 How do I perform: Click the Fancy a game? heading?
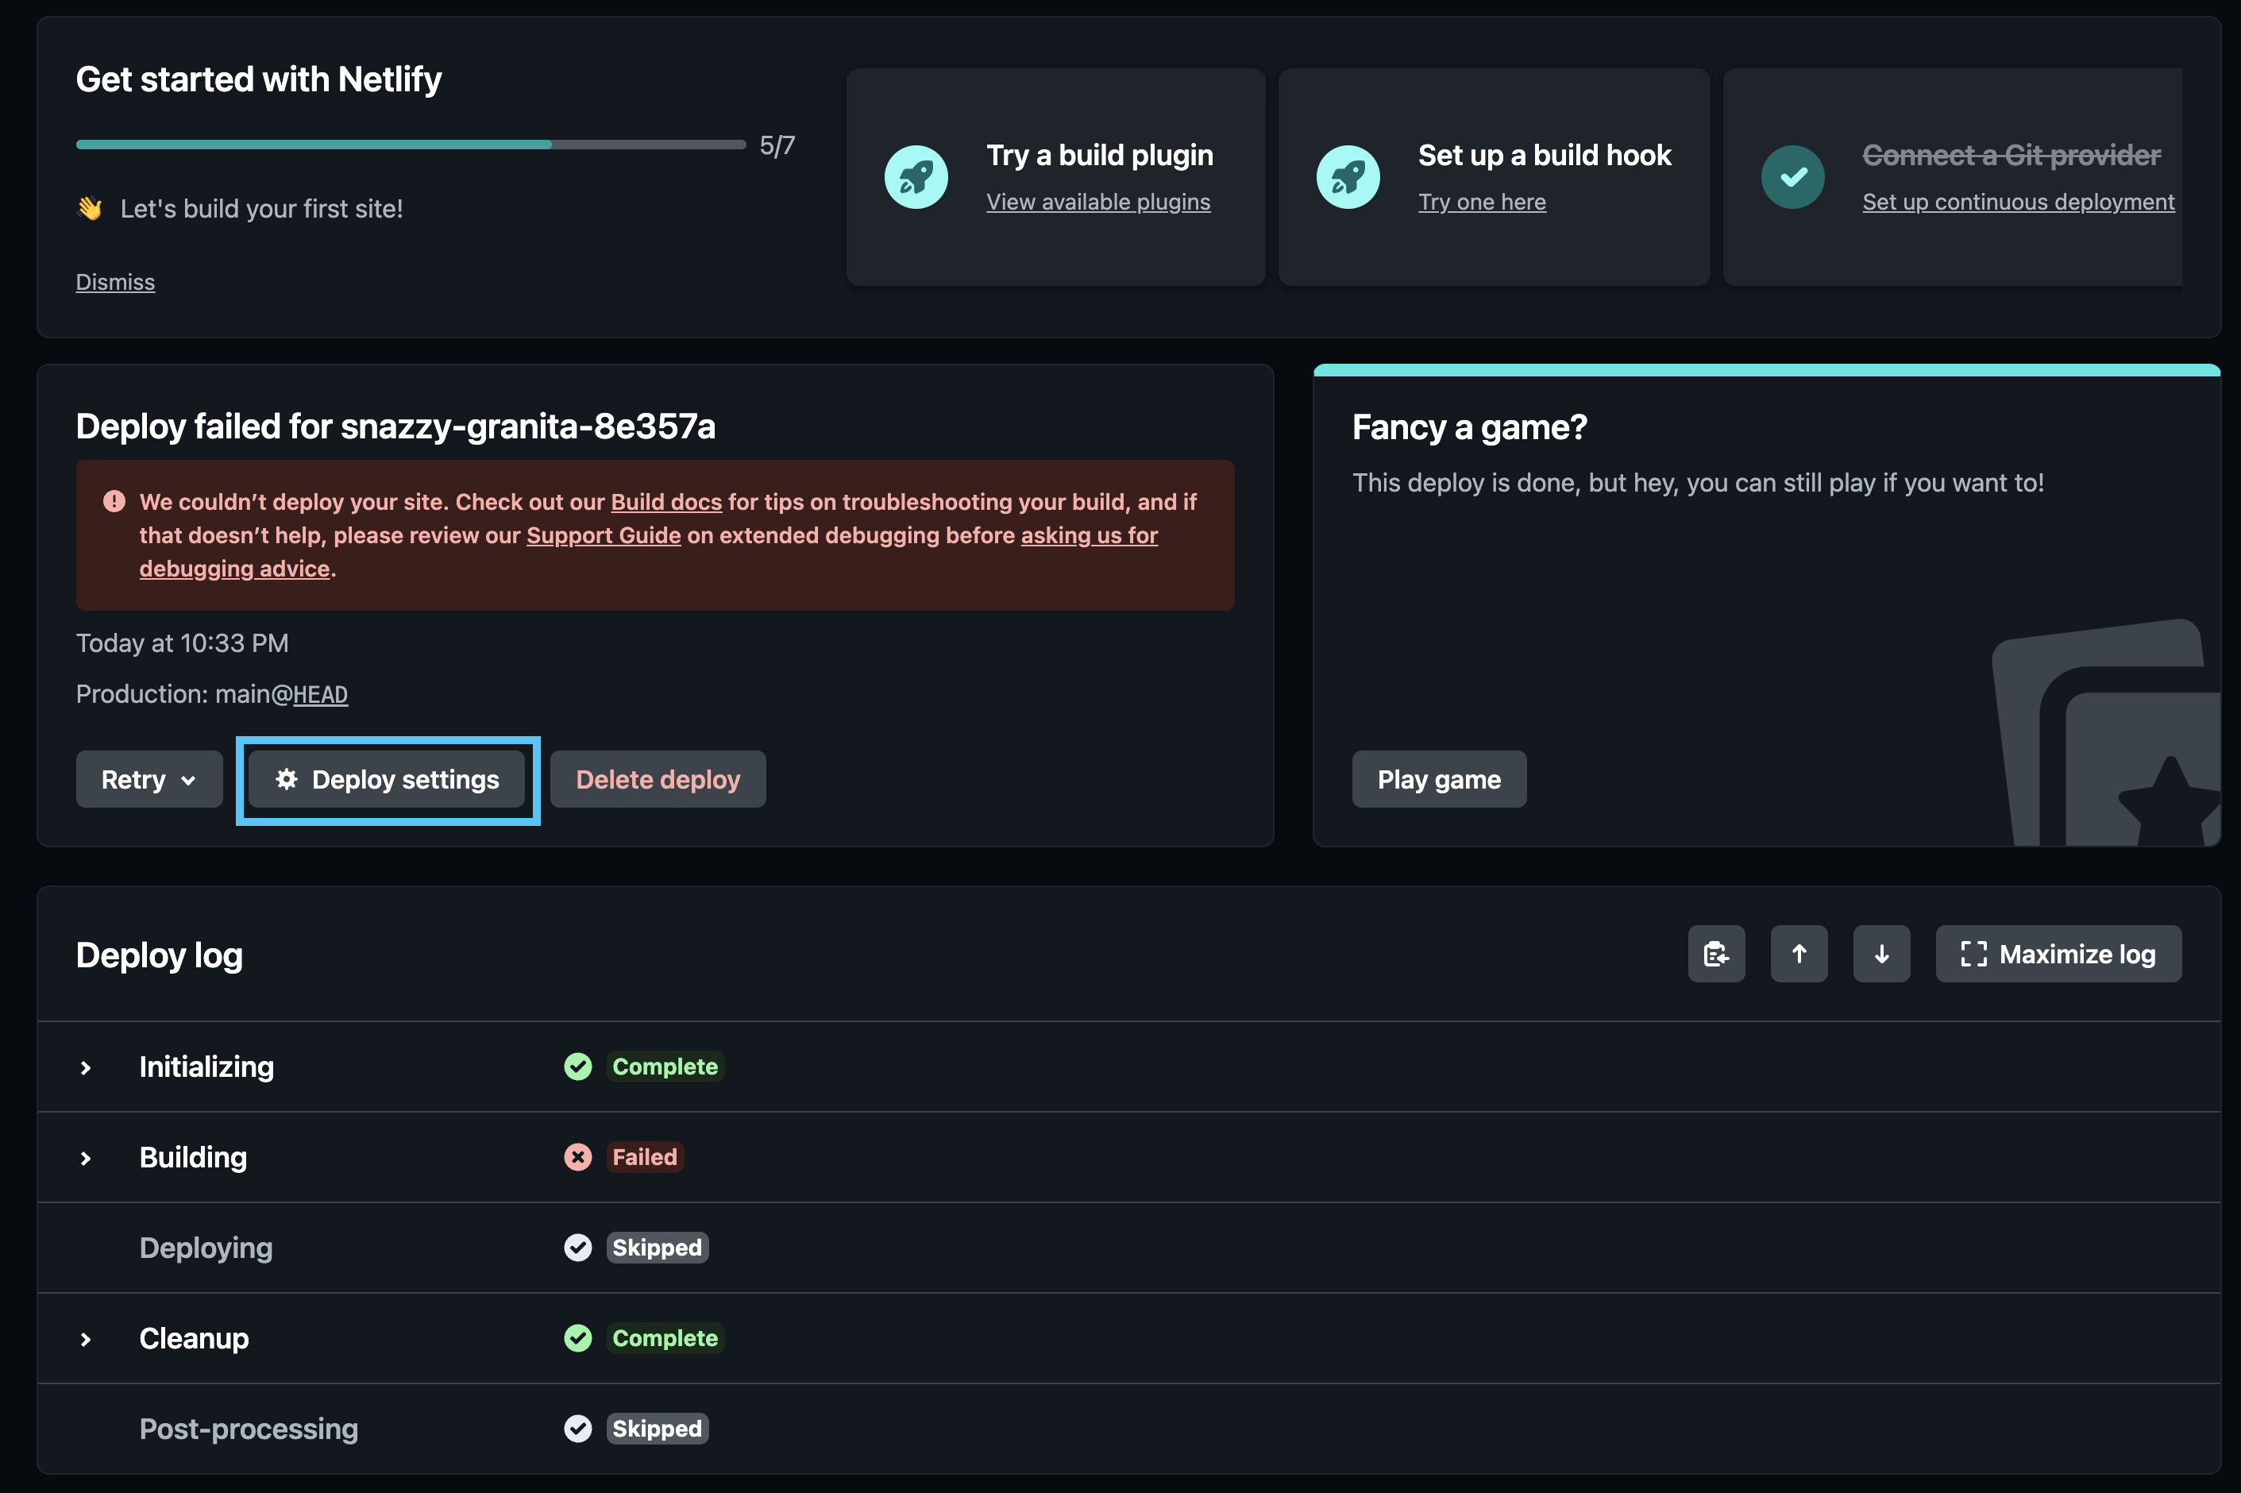(1469, 426)
